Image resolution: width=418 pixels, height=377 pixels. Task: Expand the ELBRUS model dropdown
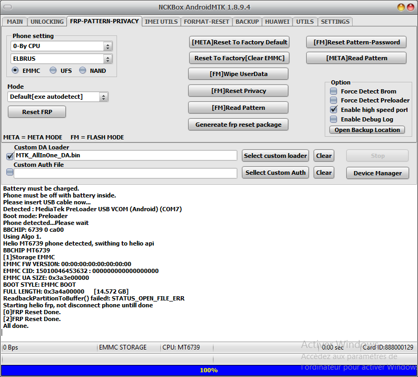(x=108, y=59)
